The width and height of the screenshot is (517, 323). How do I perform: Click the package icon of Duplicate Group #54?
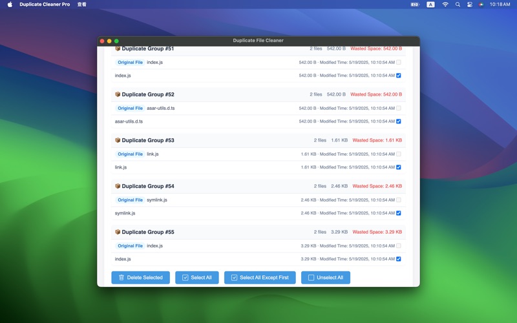tap(118, 186)
